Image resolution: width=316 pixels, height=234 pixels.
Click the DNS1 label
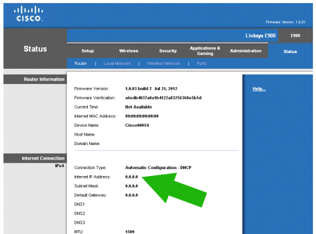coord(80,204)
